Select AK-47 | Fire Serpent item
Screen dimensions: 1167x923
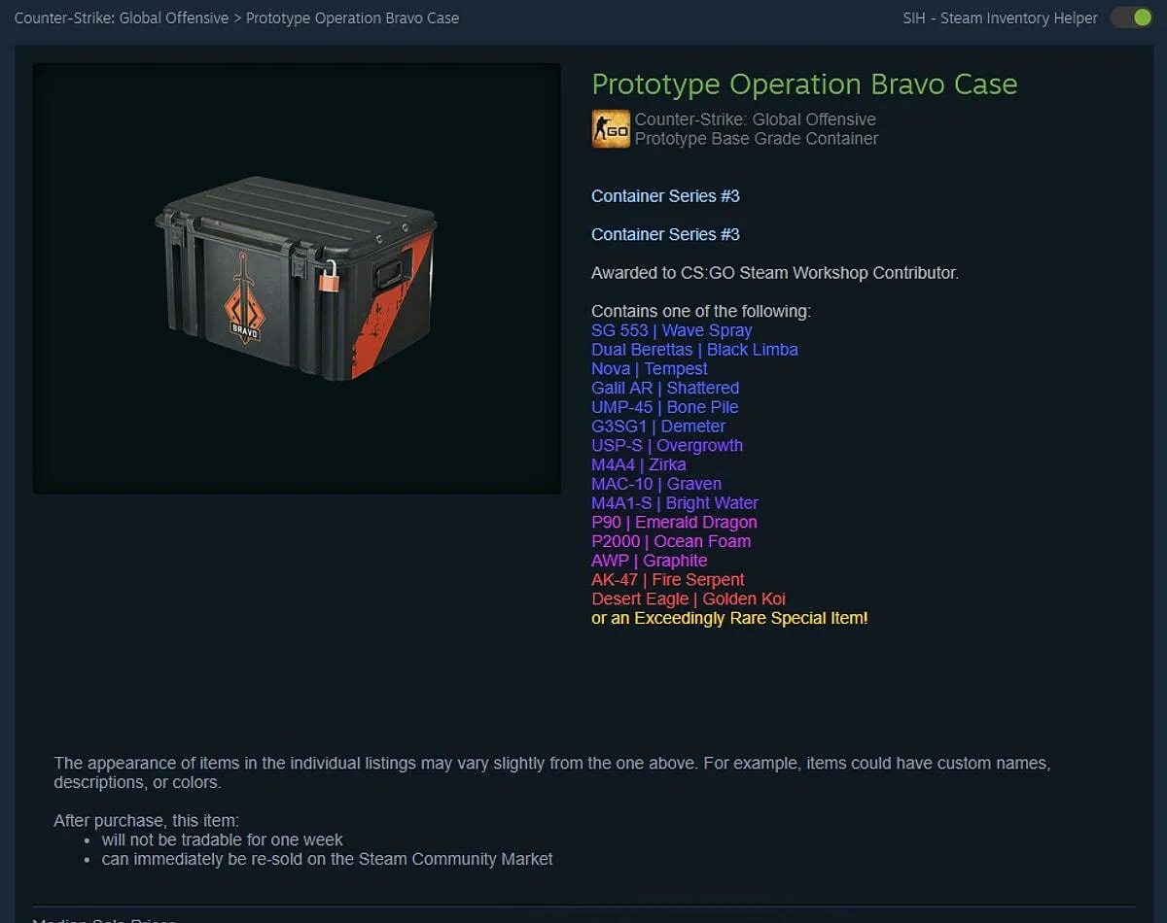(667, 580)
